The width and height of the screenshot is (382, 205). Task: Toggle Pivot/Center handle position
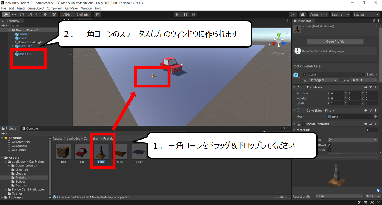pos(67,15)
